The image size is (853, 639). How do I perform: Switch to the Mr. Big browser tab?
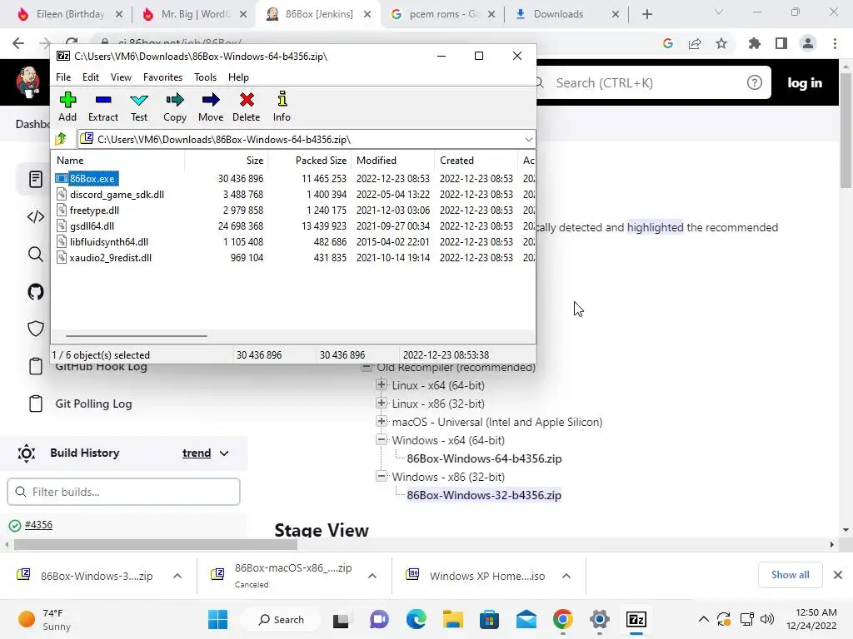(x=194, y=14)
